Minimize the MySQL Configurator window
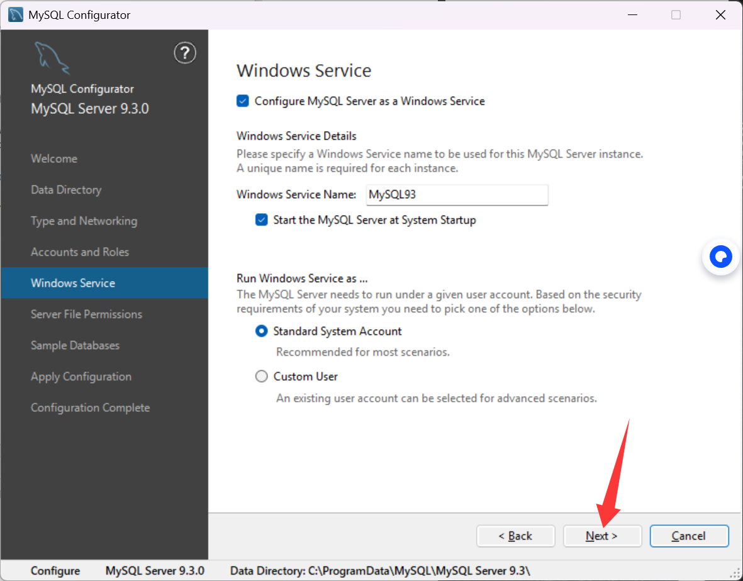The height and width of the screenshot is (581, 743). [x=633, y=14]
